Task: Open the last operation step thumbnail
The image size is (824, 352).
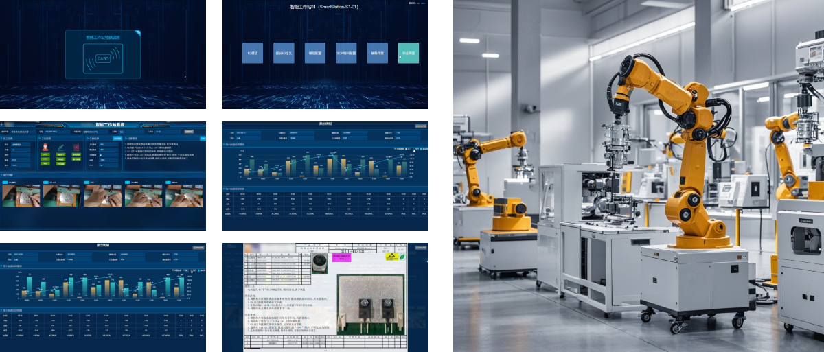Action: (185, 196)
